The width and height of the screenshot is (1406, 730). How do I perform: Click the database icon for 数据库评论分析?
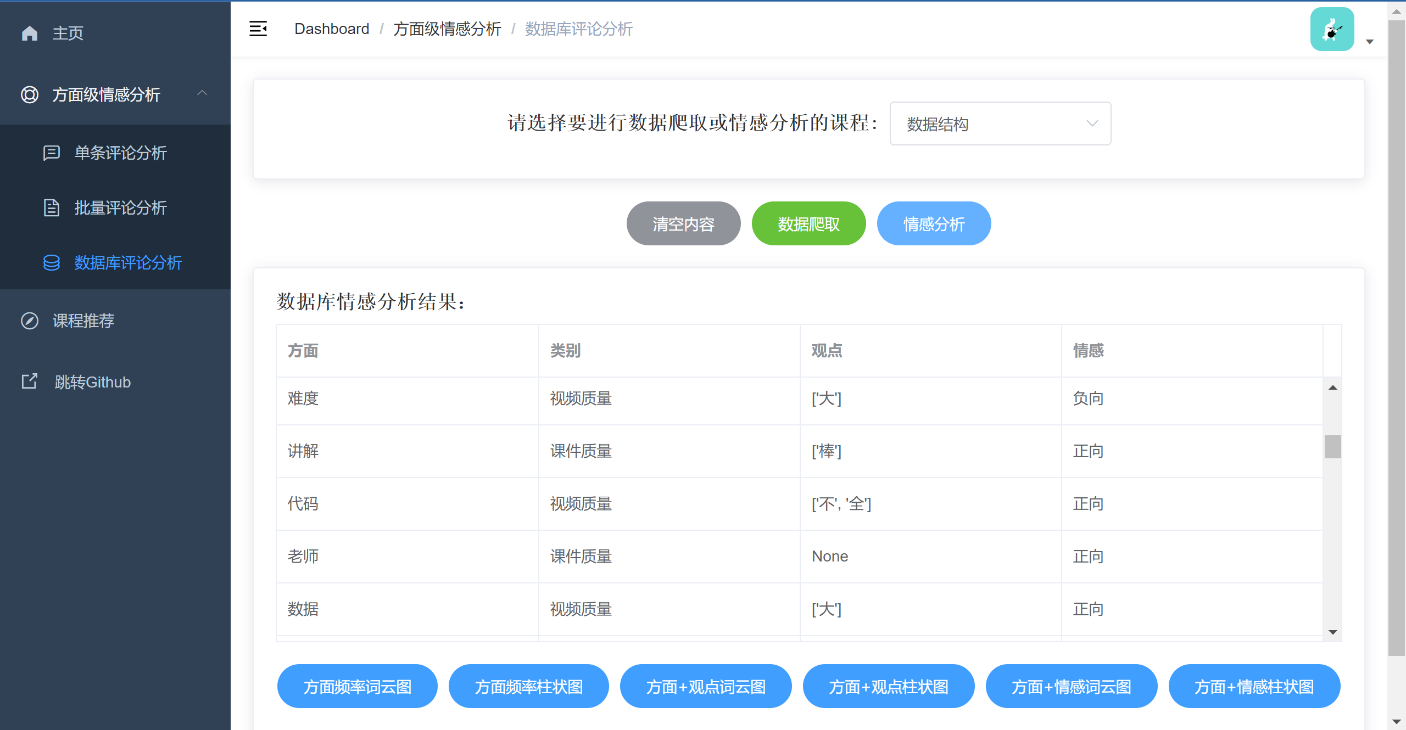coord(52,263)
